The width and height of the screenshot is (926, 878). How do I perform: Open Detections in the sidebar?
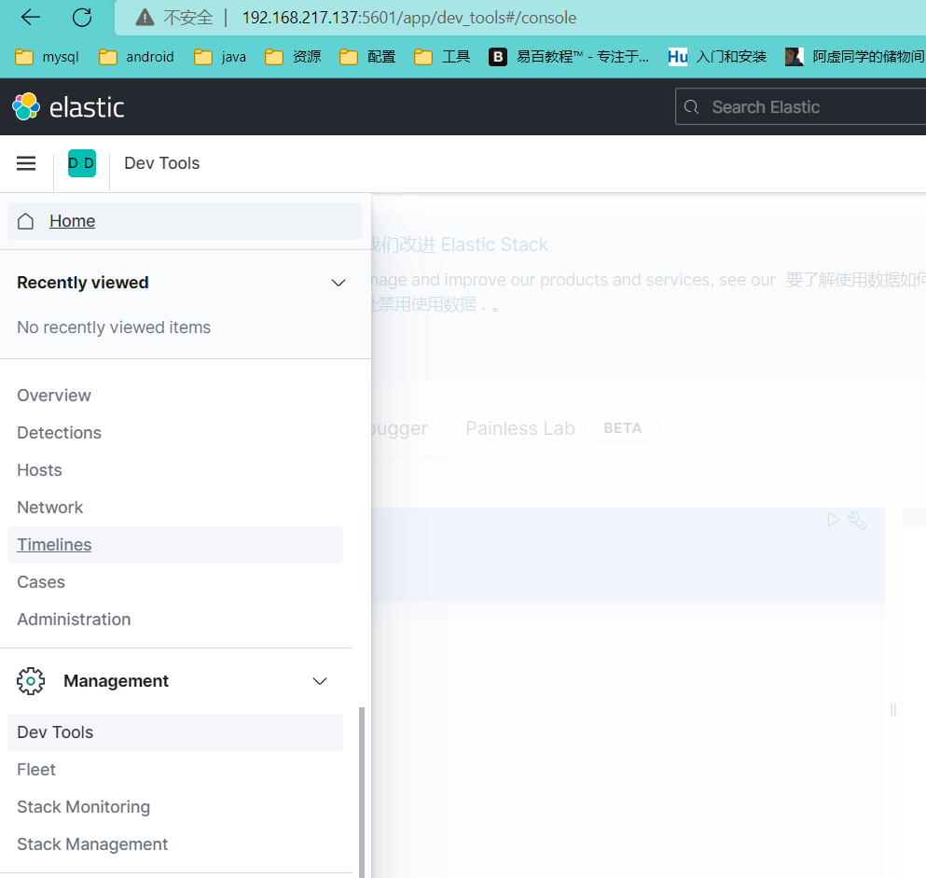click(59, 433)
